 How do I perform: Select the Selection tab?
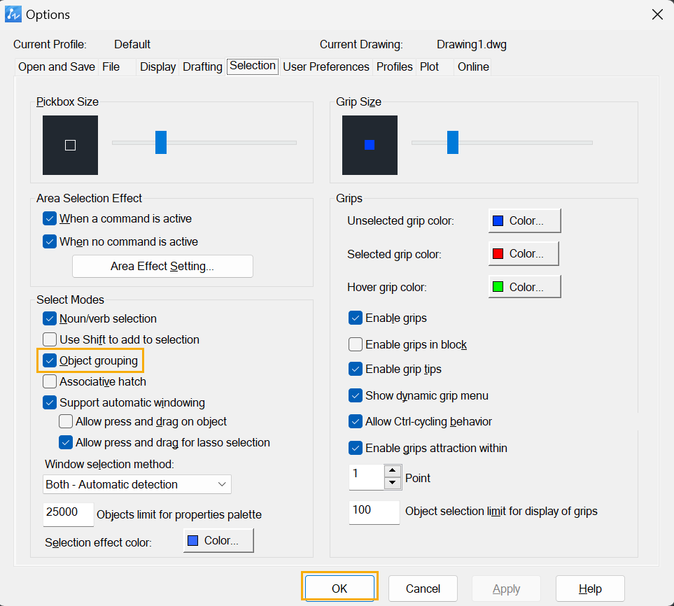(x=253, y=66)
